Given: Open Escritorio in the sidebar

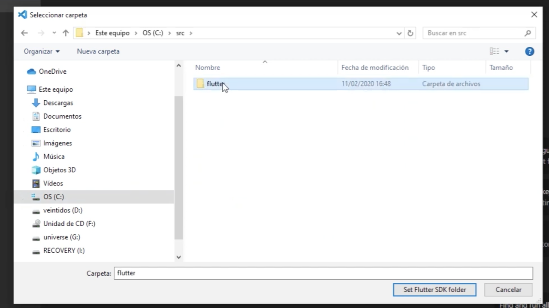Looking at the screenshot, I should 57,130.
